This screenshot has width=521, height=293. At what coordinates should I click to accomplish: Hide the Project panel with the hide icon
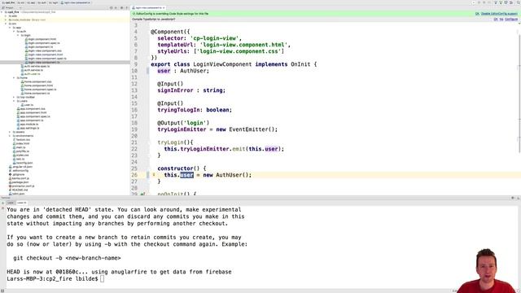(x=127, y=7)
